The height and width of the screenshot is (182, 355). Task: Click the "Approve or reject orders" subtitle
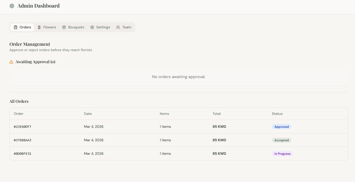pos(51,50)
